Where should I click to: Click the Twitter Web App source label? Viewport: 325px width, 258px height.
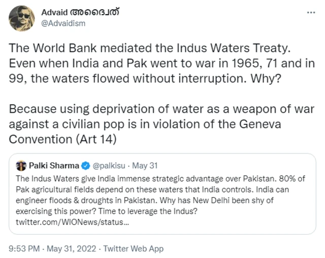[x=134, y=249]
